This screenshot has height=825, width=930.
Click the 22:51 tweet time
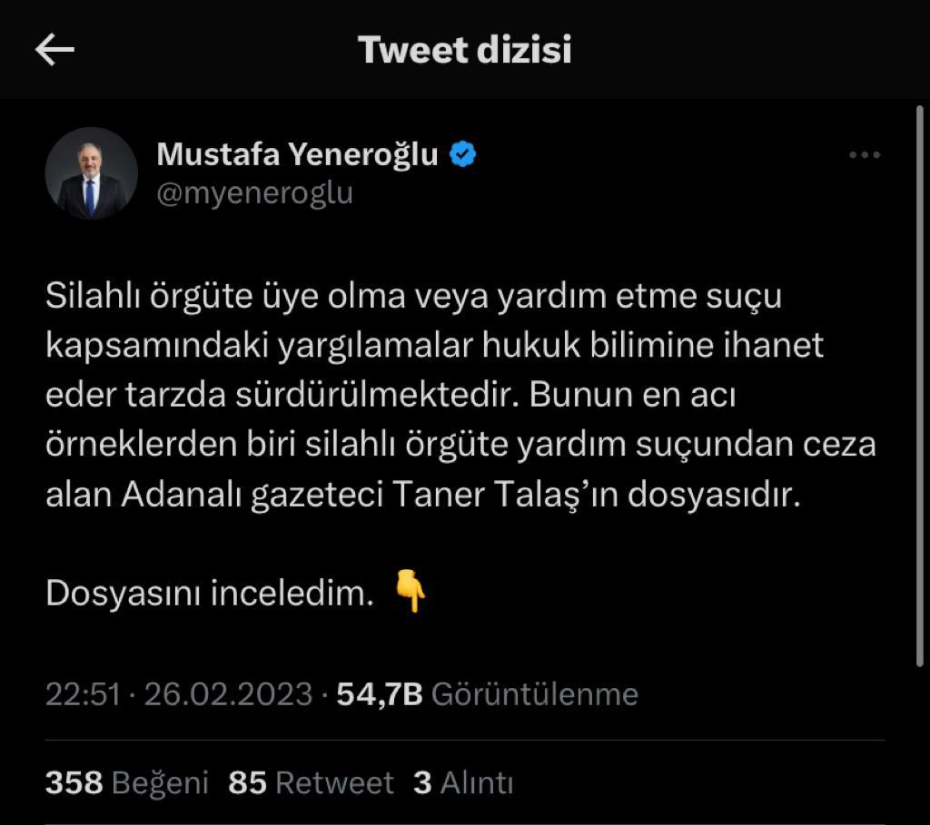(83, 694)
